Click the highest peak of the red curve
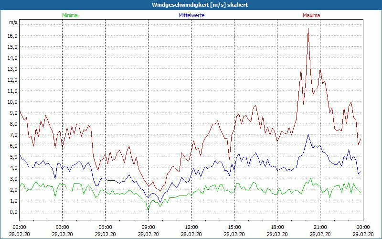This screenshot has width=382, height=239. (x=308, y=29)
